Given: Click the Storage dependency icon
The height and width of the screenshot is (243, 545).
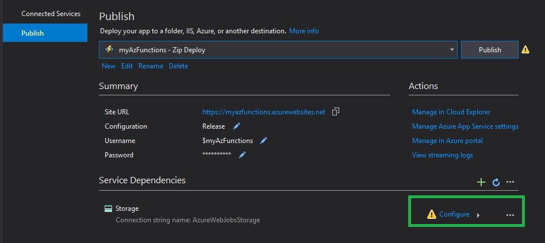Looking at the screenshot, I should (108, 209).
